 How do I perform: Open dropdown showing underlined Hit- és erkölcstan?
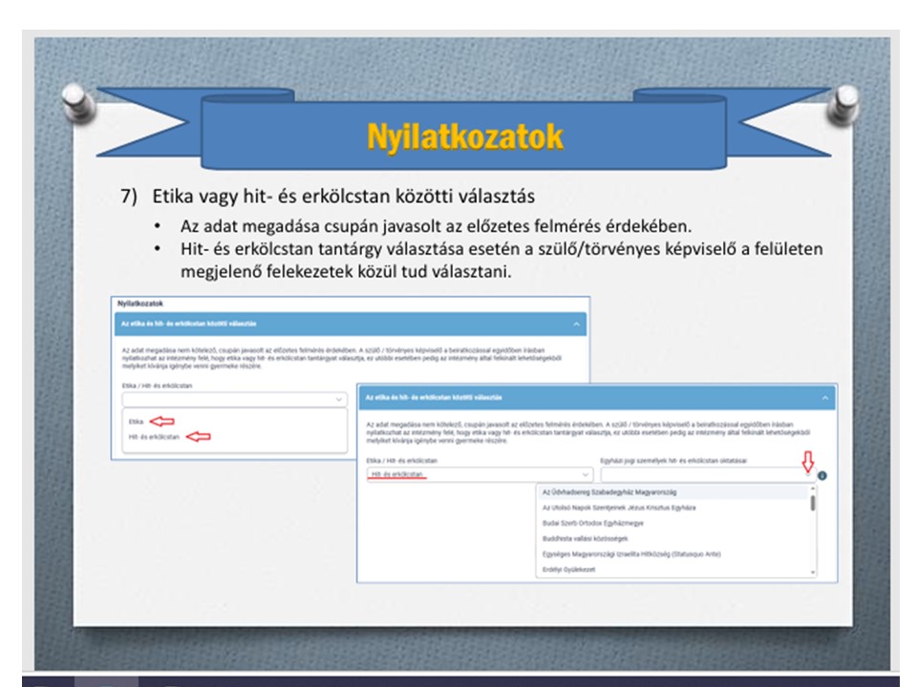click(x=479, y=473)
